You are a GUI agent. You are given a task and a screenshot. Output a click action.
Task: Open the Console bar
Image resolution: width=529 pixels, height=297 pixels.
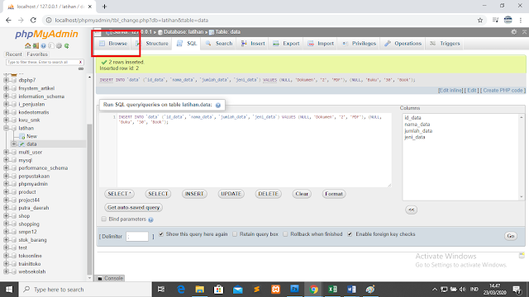[x=110, y=278]
